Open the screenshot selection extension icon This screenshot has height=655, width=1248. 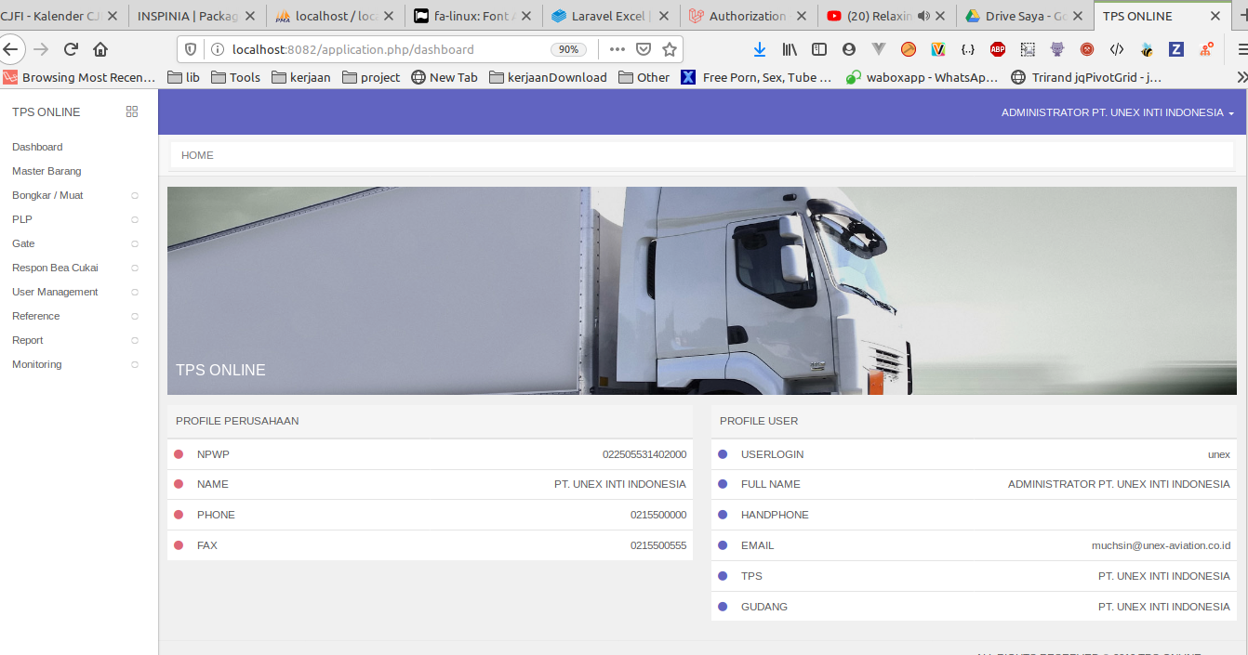pyautogui.click(x=1028, y=49)
